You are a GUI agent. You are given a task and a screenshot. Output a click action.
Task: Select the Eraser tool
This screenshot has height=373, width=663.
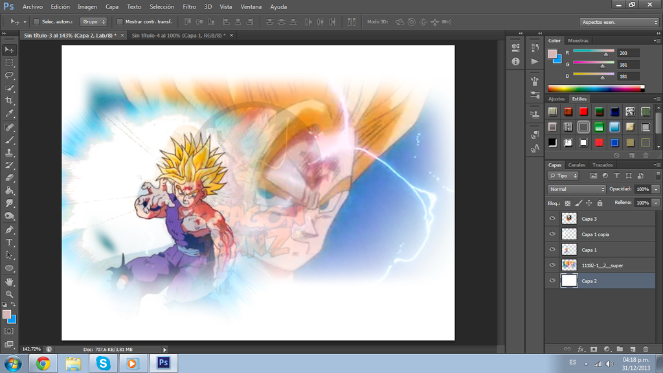point(9,177)
